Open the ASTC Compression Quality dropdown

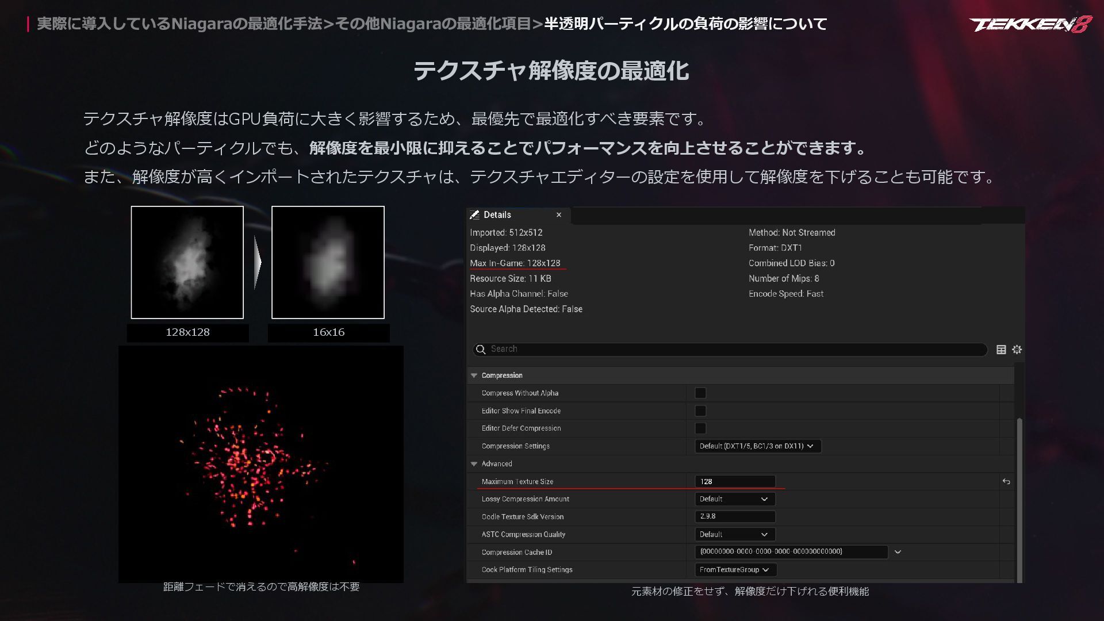[x=734, y=535]
